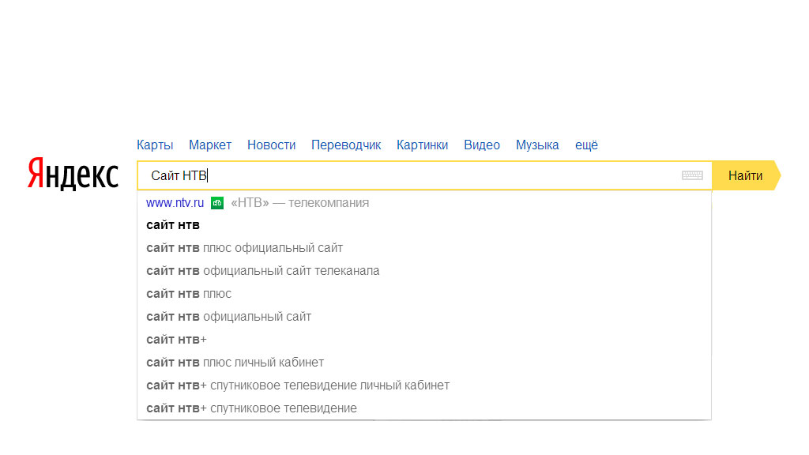Open the virtual keyboard icon in search box
The height and width of the screenshot is (455, 809).
(692, 175)
